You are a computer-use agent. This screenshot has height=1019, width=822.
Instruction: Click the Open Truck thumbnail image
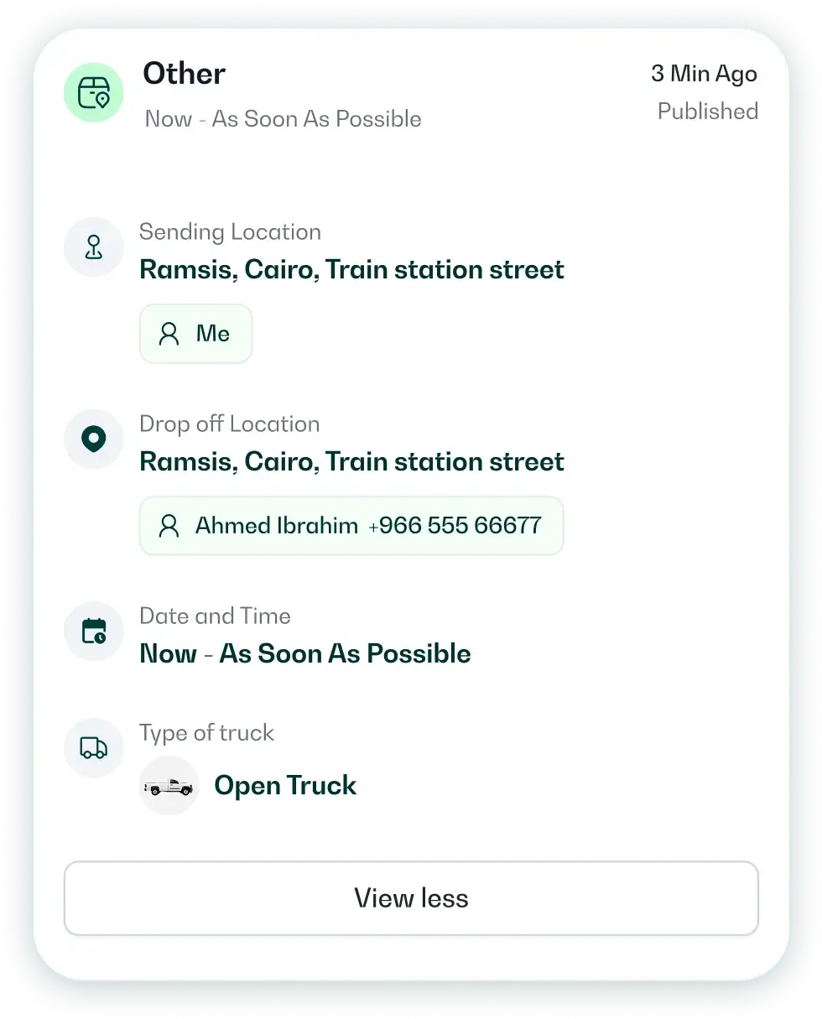pyautogui.click(x=169, y=786)
